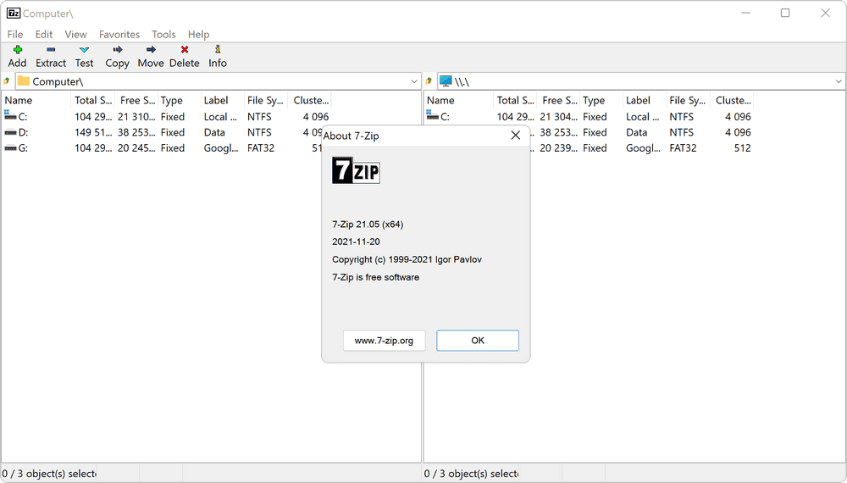Click the left status bar object count

(x=48, y=474)
